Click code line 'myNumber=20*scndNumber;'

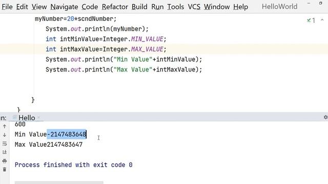click(x=75, y=19)
